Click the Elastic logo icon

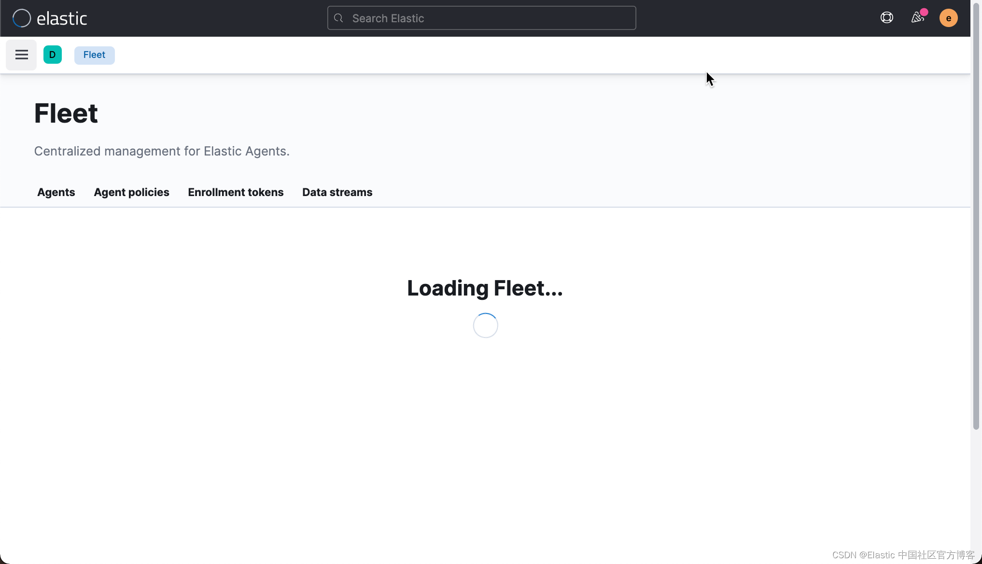22,18
